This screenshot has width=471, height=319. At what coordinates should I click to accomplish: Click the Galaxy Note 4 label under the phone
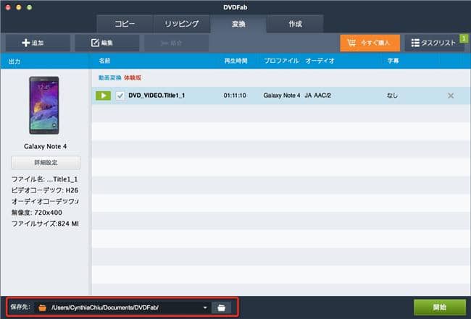point(46,146)
